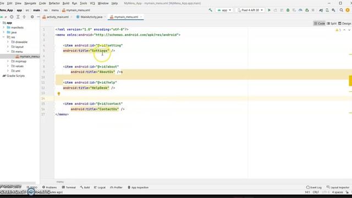Open the File menu
This screenshot has height=198, width=352.
pos(2,3)
